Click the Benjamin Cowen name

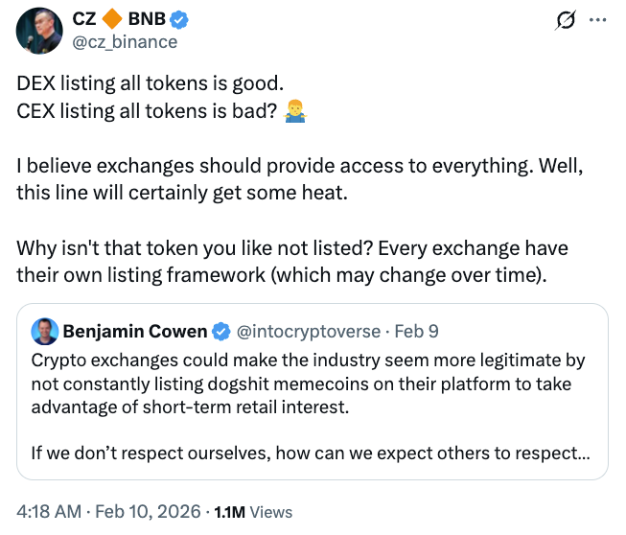[135, 332]
